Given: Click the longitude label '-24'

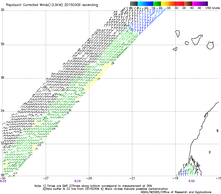Looking at the screenshot, I should tap(89, 178).
